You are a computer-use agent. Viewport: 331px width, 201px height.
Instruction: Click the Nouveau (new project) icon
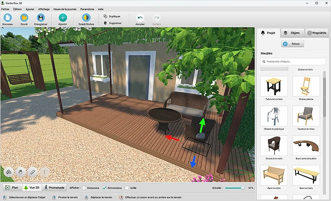click(x=8, y=17)
